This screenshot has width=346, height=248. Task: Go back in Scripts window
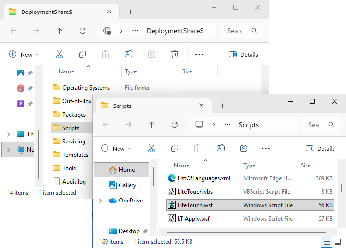[x=106, y=125]
